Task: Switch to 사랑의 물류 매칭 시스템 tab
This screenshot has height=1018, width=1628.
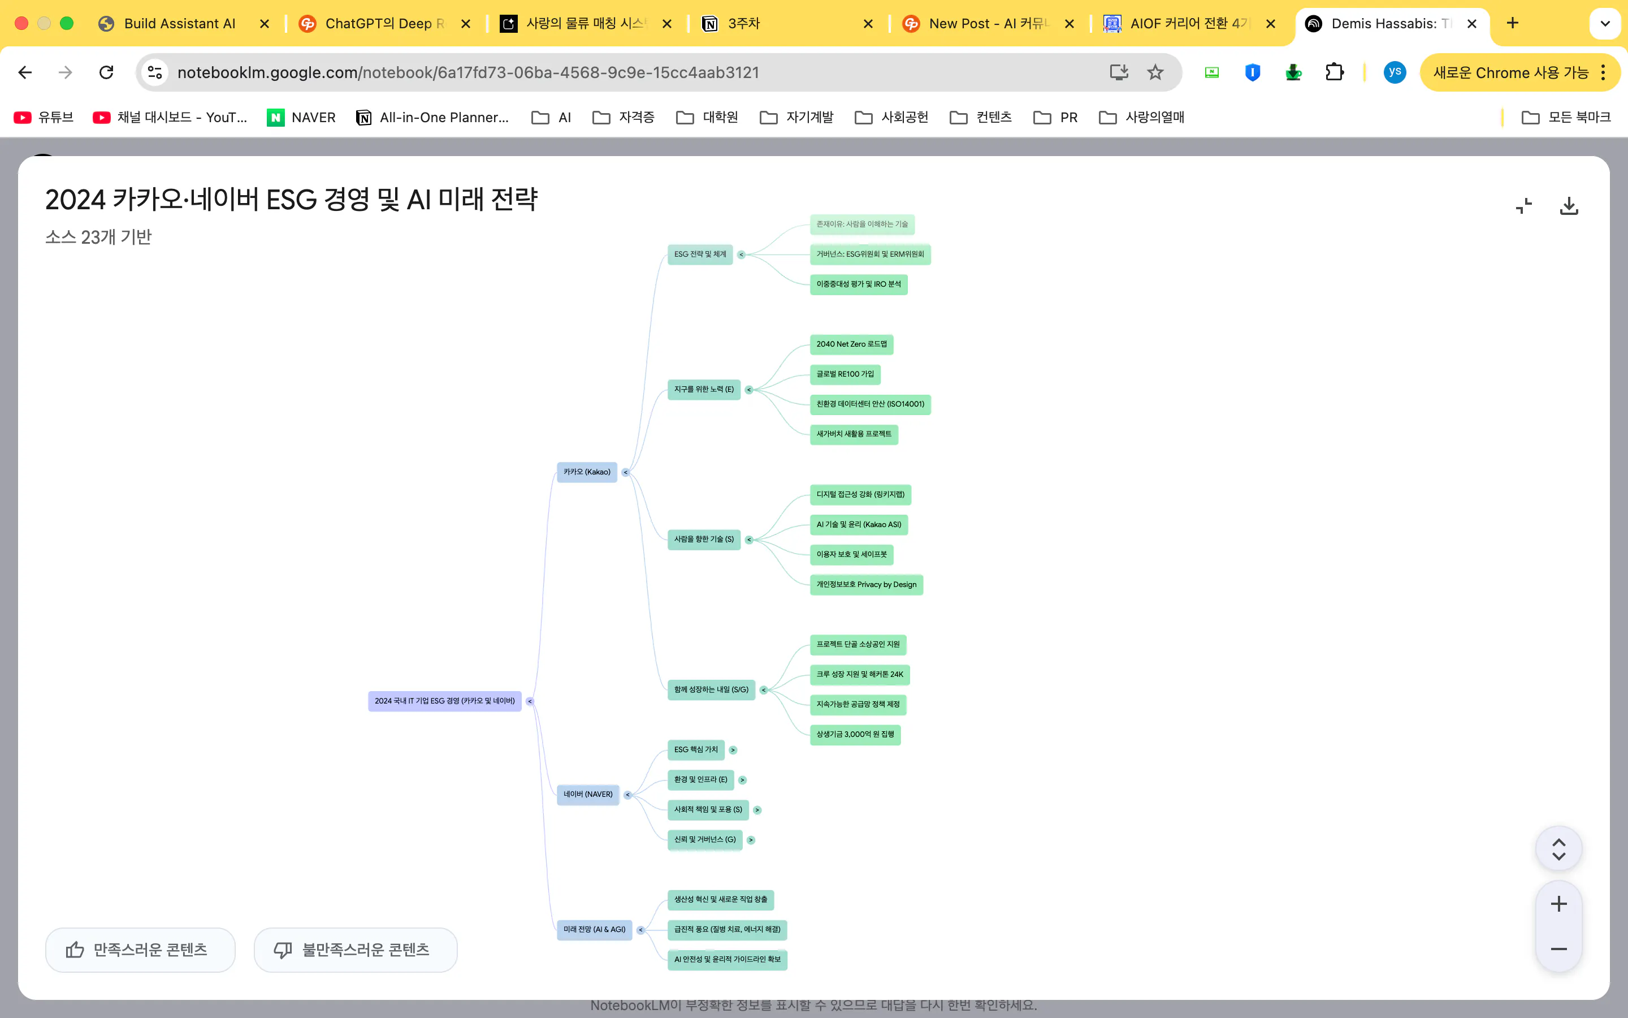Action: pos(585,24)
